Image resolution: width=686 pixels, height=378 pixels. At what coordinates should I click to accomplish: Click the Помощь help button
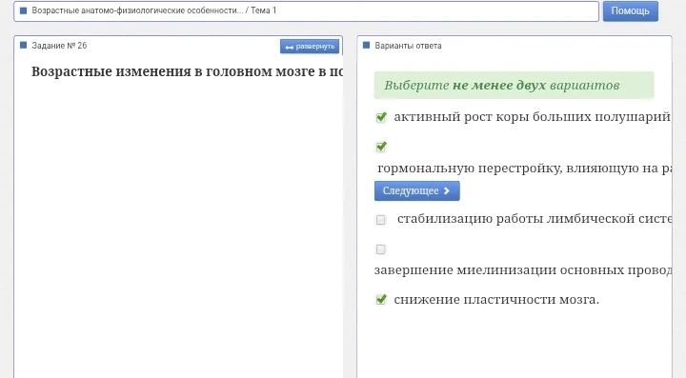point(631,10)
